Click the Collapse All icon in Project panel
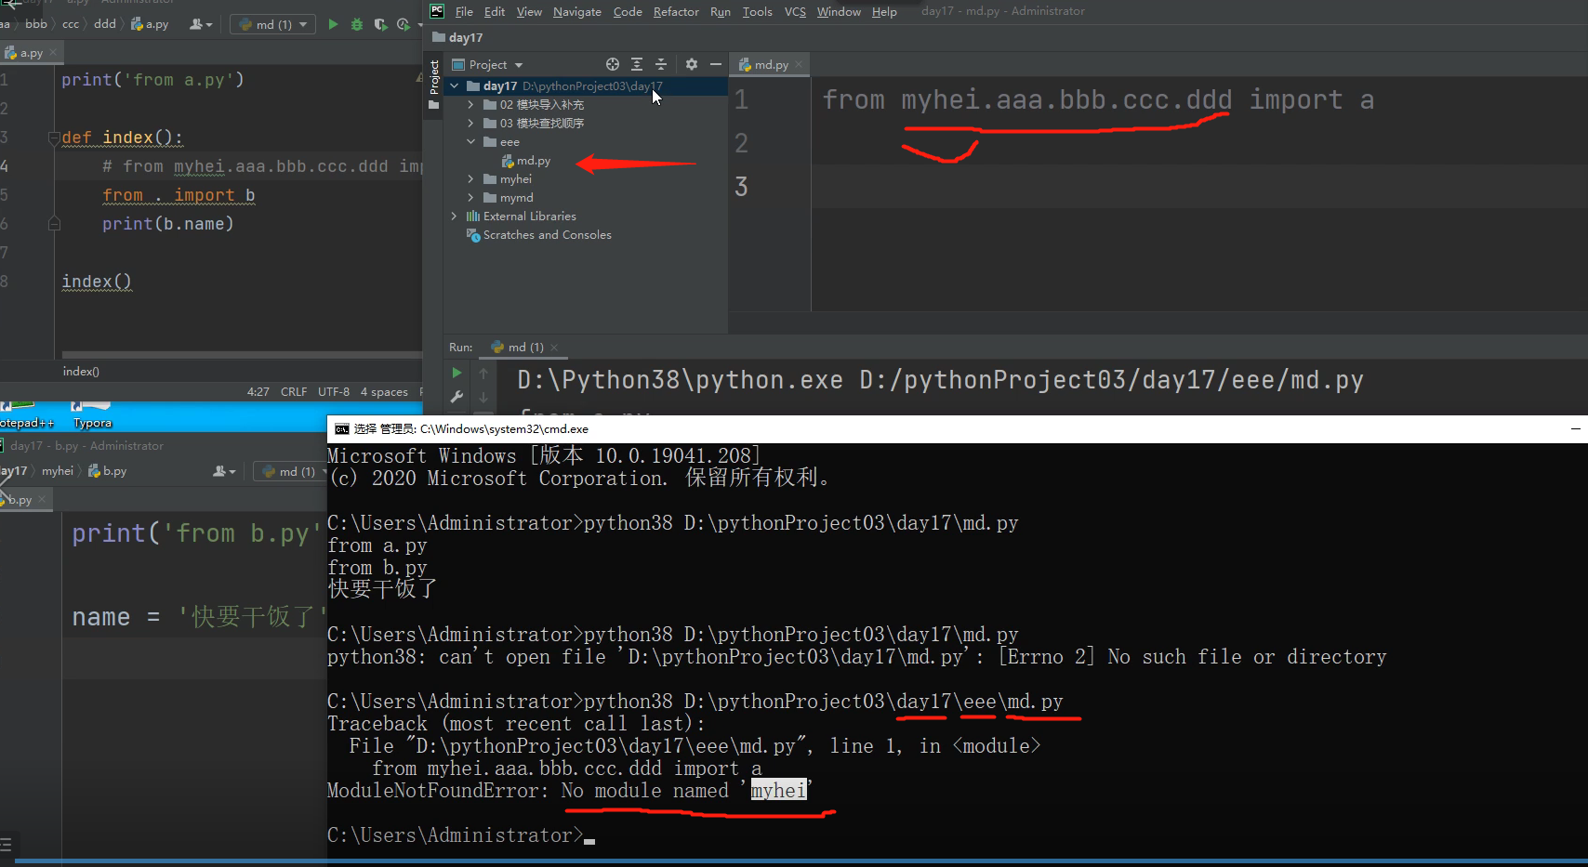The height and width of the screenshot is (867, 1588). [x=661, y=64]
